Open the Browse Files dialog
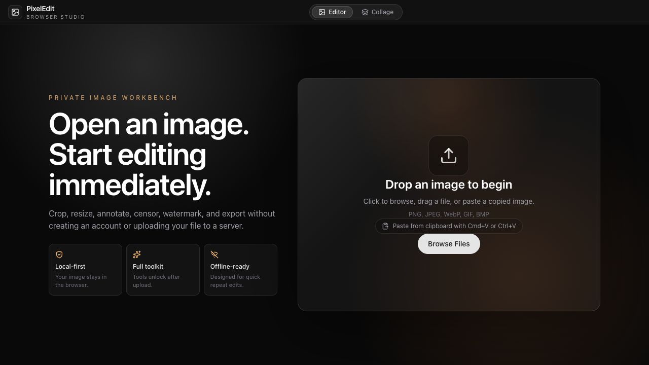Viewport: 649px width, 365px height. click(x=449, y=244)
